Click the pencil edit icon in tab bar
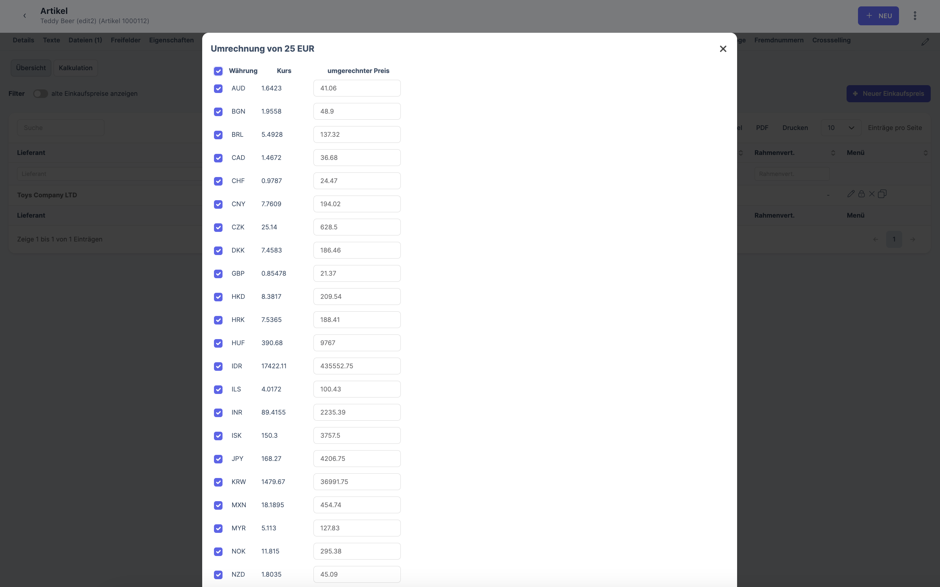940x587 pixels. tap(925, 42)
